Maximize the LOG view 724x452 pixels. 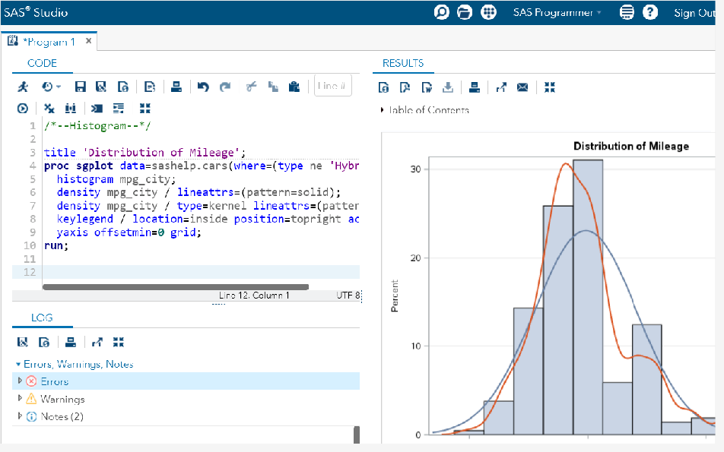(119, 342)
